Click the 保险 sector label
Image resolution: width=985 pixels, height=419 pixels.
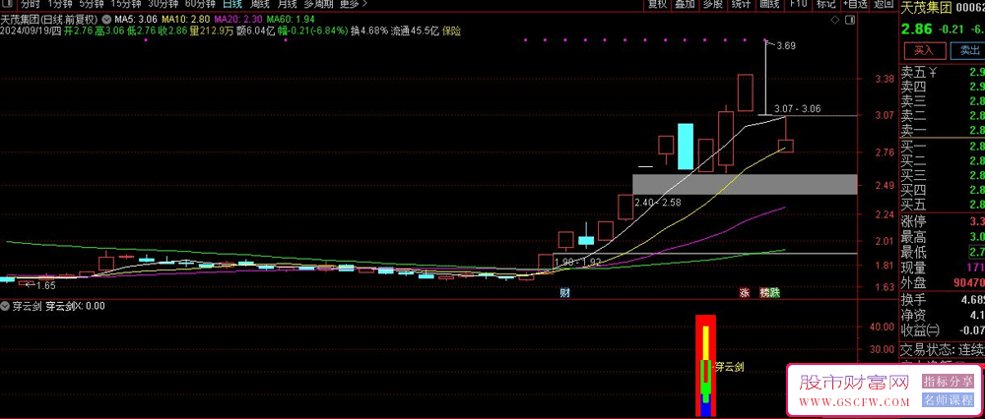(x=452, y=30)
